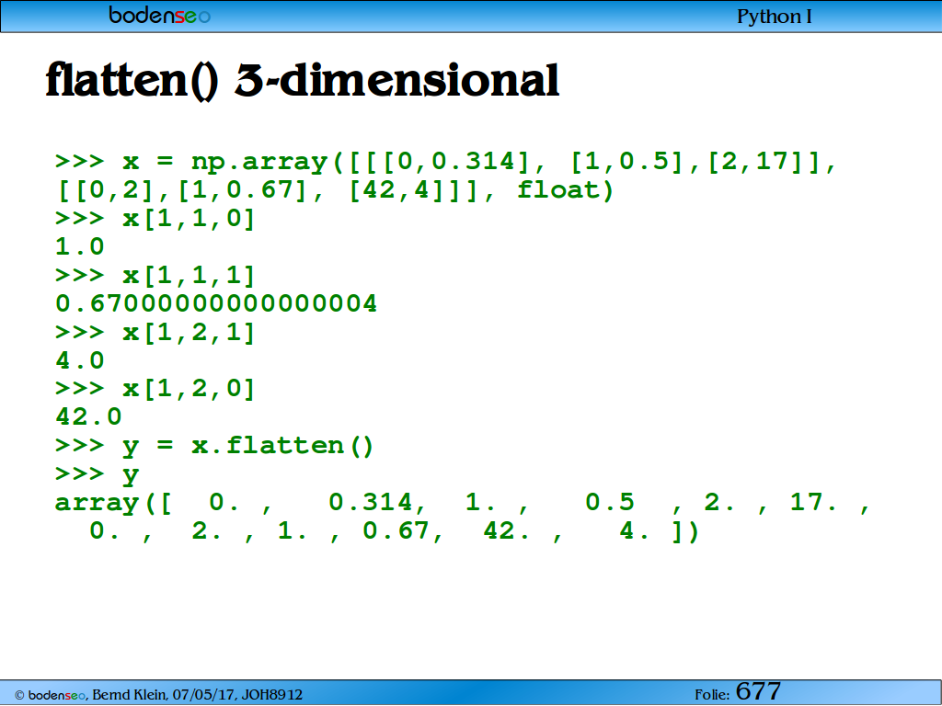This screenshot has width=942, height=706.
Task: Click the output value "4.0"
Action: [x=79, y=360]
